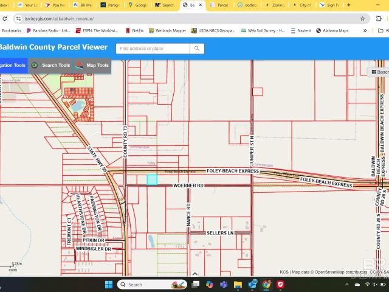Open the Pandora Radio bookmark
The image size is (389, 292).
pos(49,30)
